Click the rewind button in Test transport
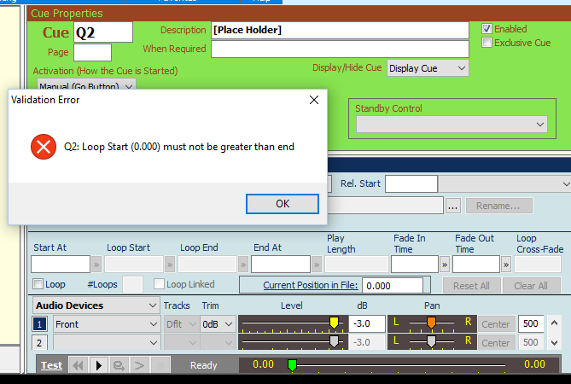This screenshot has height=384, width=571. (x=78, y=365)
